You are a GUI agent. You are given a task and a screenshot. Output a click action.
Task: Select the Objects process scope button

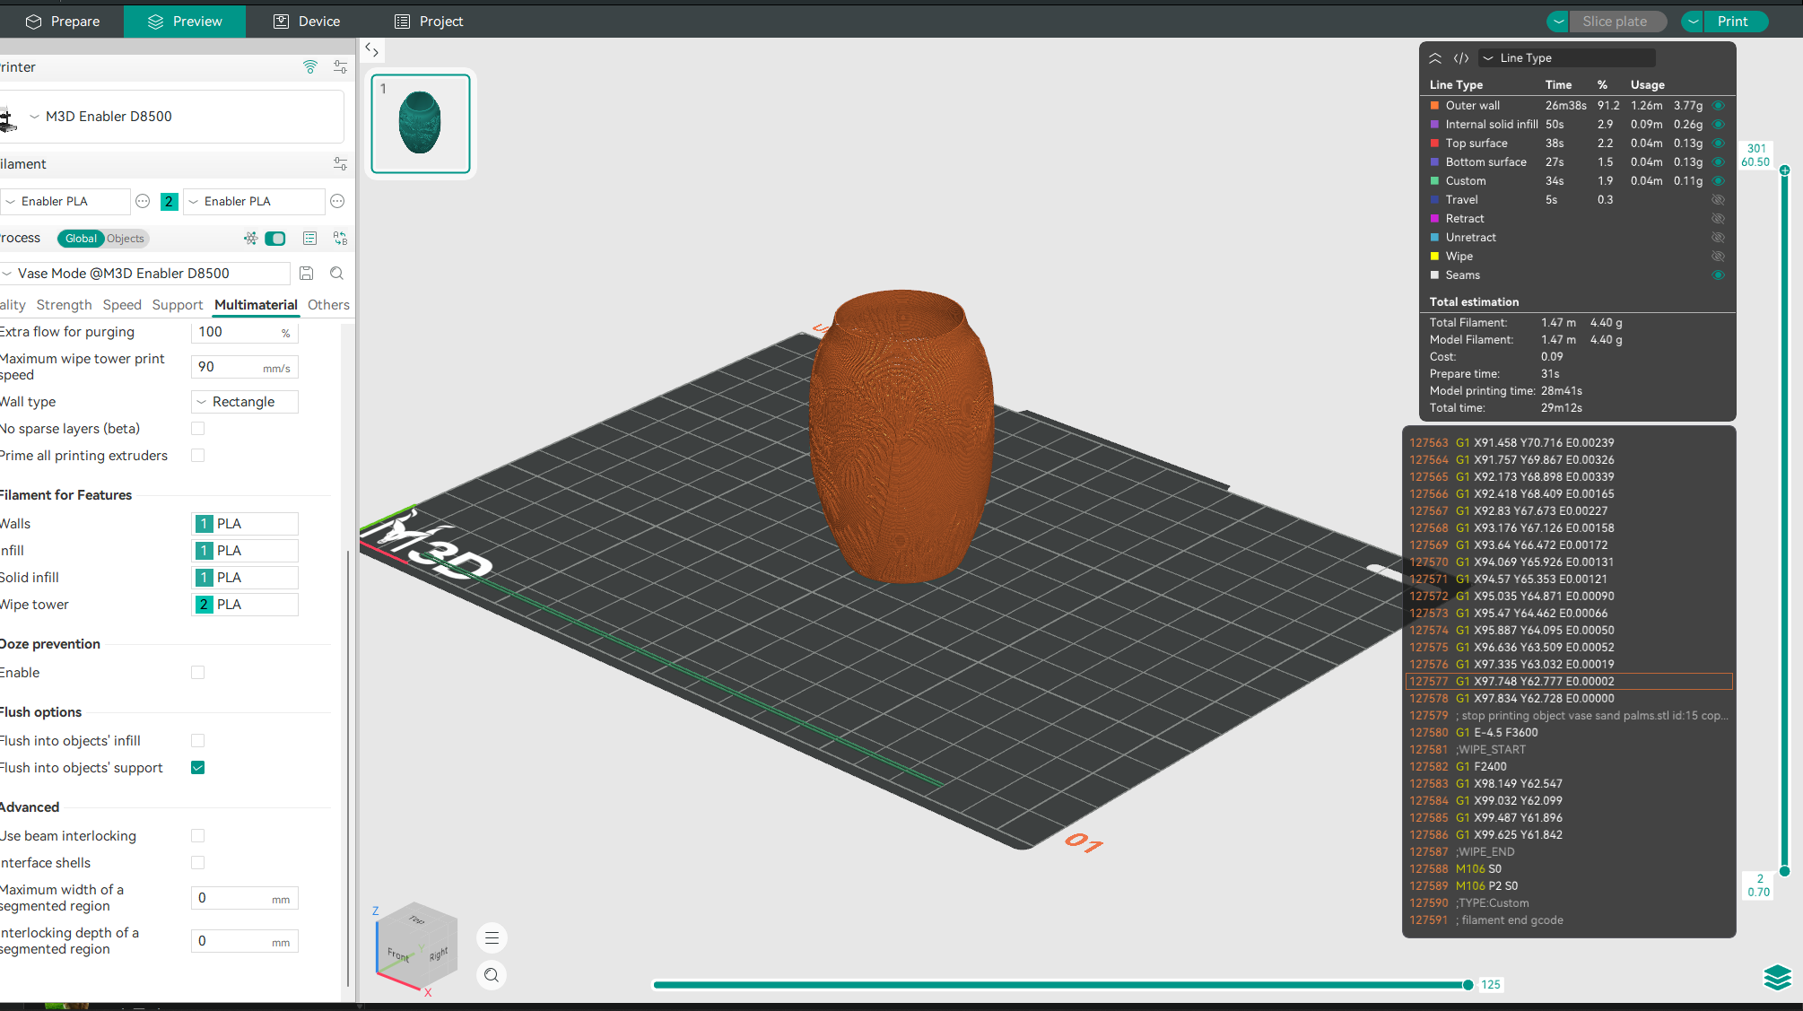(x=126, y=239)
